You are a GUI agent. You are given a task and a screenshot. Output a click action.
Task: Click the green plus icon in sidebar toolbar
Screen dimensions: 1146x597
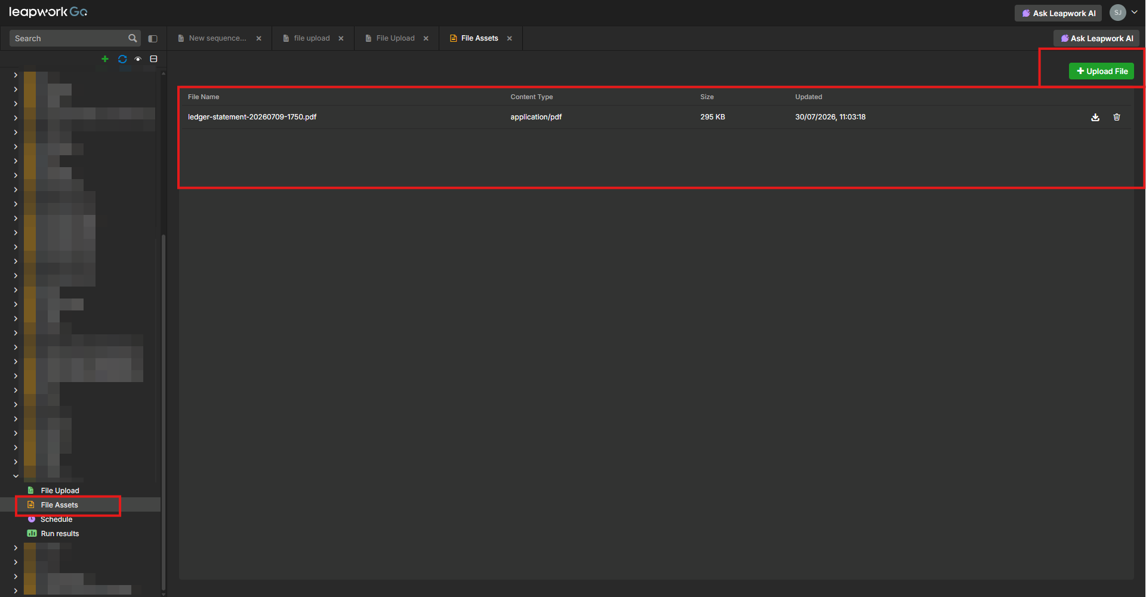[x=105, y=59]
